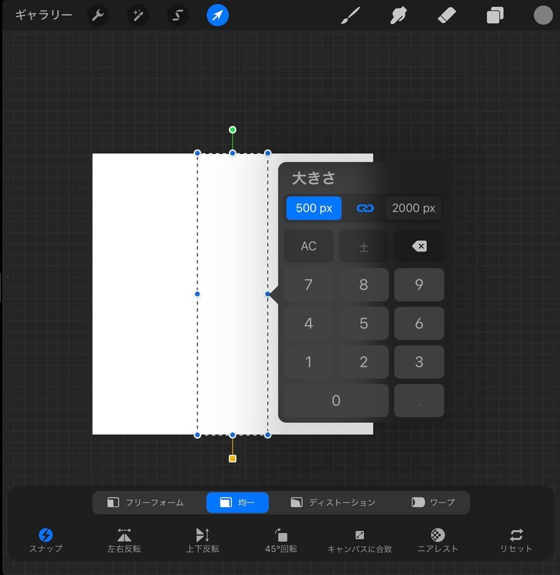The image size is (560, 575).
Task: Tap keypad number 1
Action: 309,362
